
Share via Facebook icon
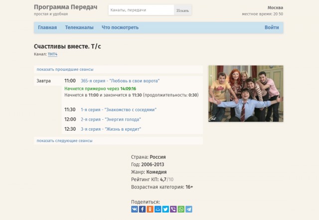tap(142, 209)
